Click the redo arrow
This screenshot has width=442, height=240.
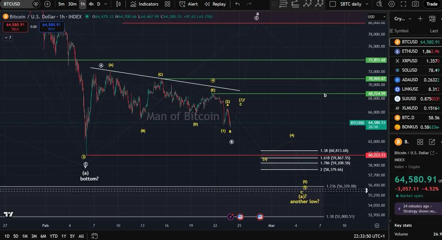click(249, 4)
